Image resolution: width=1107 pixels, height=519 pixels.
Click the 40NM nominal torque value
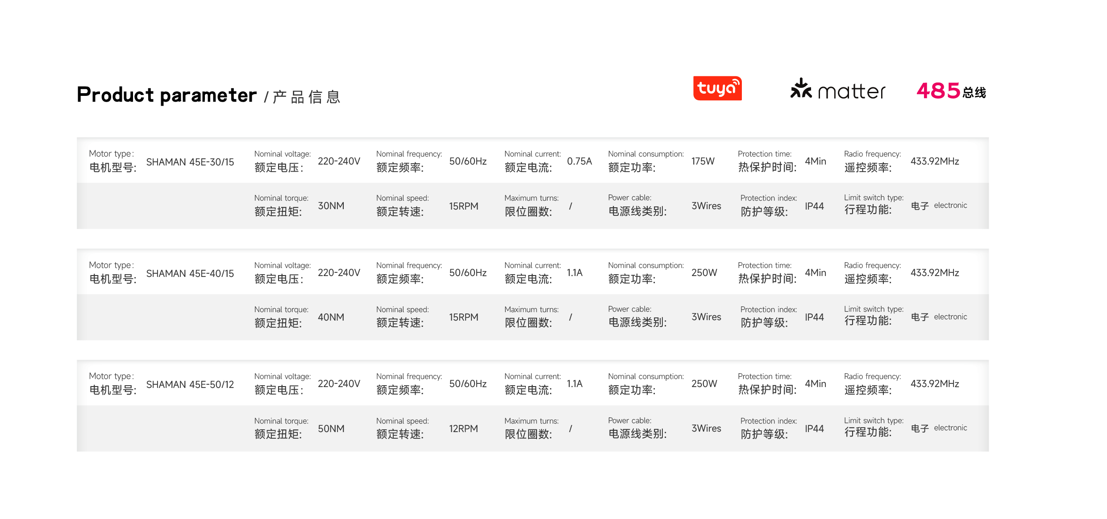[x=331, y=317]
